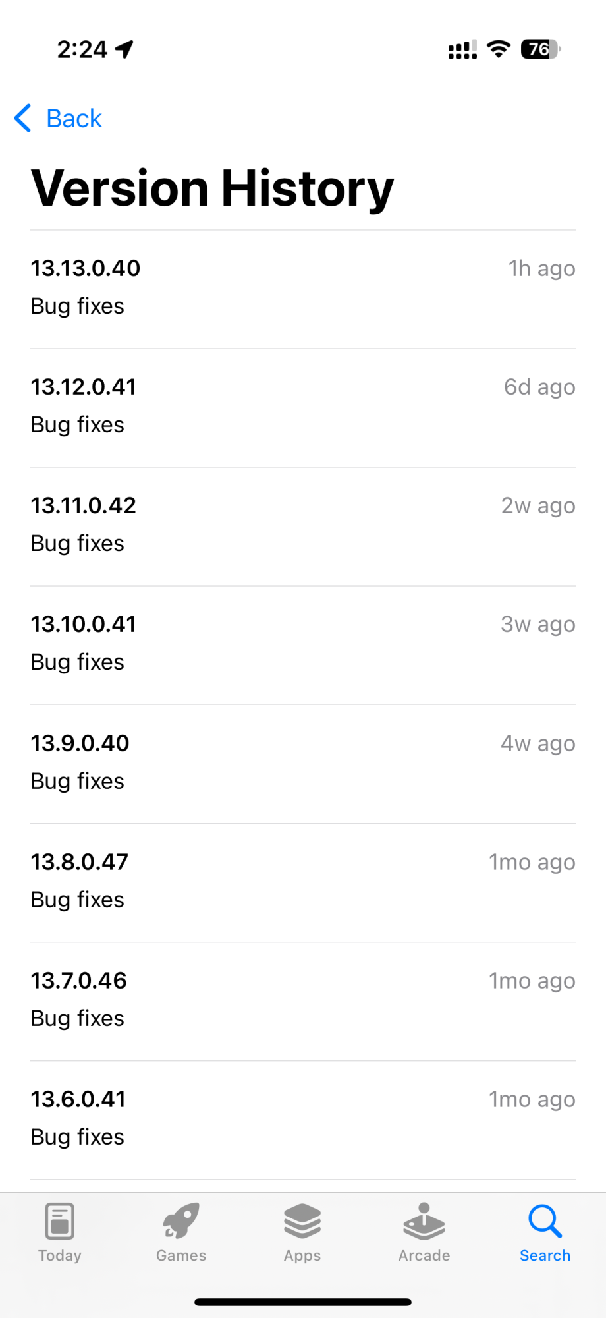Viewport: 606px width, 1318px height.
Task: Tap the Games rocket icon
Action: (x=181, y=1220)
